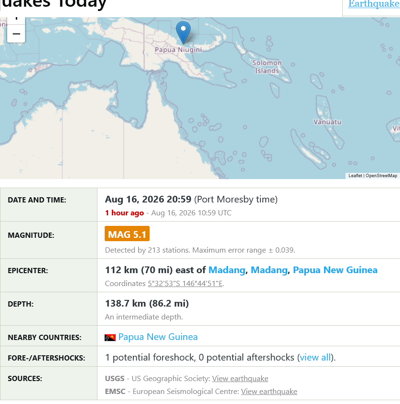Click 'Aug 16, 2026 20:59' date text
The height and width of the screenshot is (404, 400).
[148, 200]
